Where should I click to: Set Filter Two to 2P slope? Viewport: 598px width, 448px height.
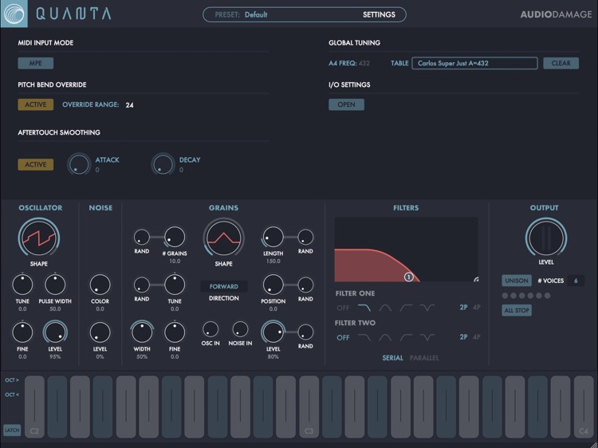coord(463,337)
